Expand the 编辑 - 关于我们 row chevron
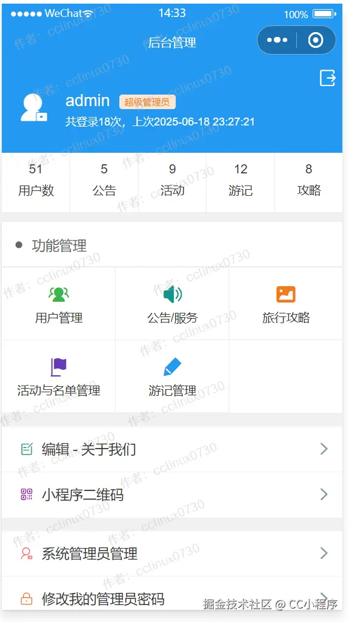The image size is (349, 622). (324, 449)
